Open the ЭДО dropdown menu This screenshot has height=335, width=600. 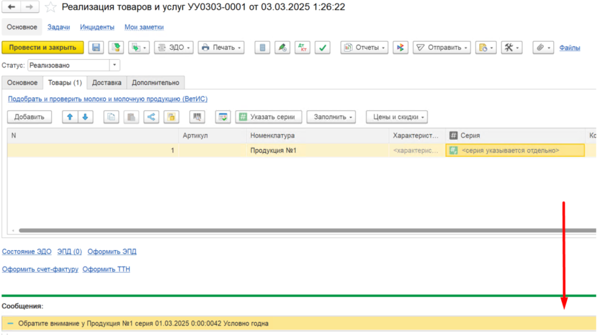point(173,47)
